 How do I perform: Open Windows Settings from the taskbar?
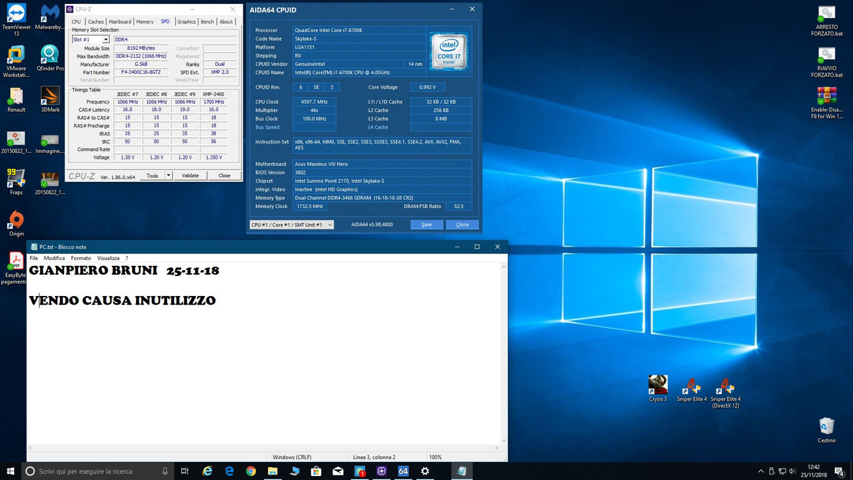pyautogui.click(x=425, y=471)
